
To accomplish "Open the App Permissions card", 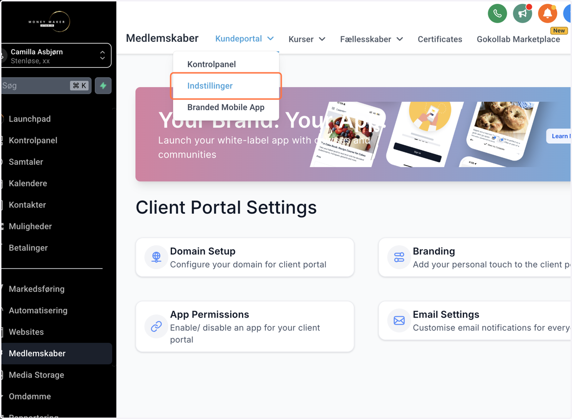I will (245, 327).
